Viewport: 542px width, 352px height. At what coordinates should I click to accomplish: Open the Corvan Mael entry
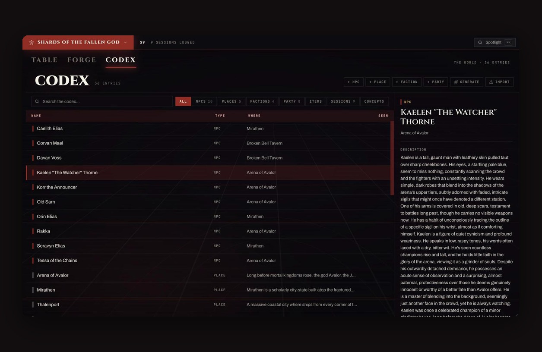click(x=208, y=143)
